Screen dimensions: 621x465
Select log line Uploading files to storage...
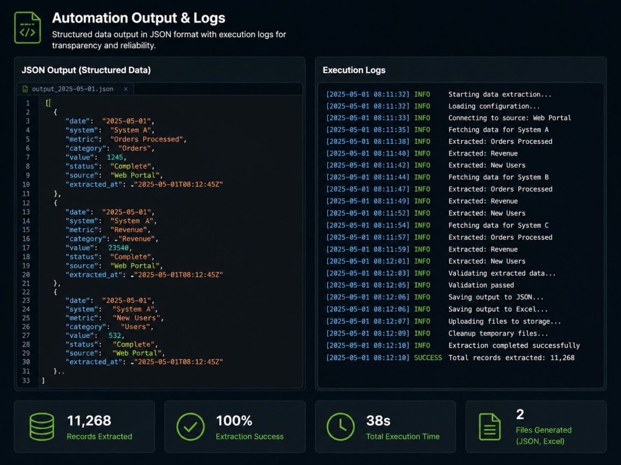443,321
